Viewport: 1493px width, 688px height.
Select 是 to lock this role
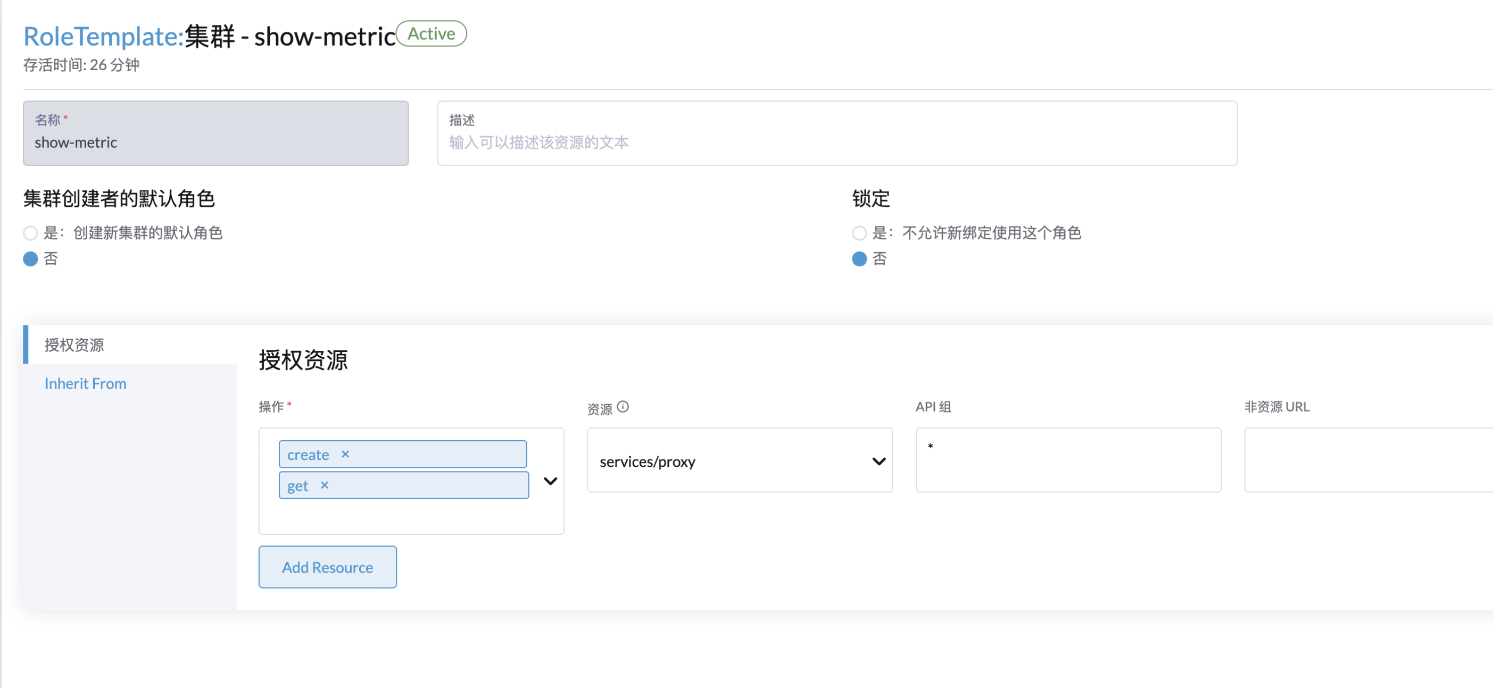(859, 233)
